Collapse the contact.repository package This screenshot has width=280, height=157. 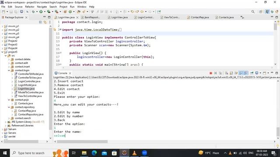9,107
